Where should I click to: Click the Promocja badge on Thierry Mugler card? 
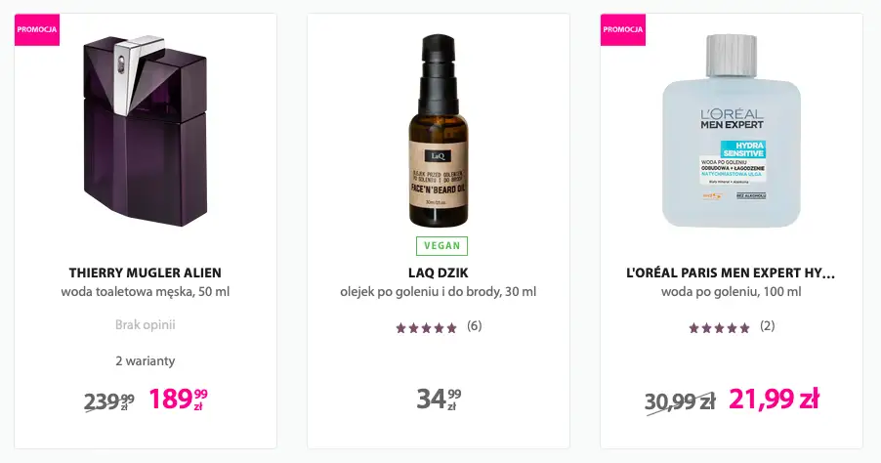(x=37, y=29)
